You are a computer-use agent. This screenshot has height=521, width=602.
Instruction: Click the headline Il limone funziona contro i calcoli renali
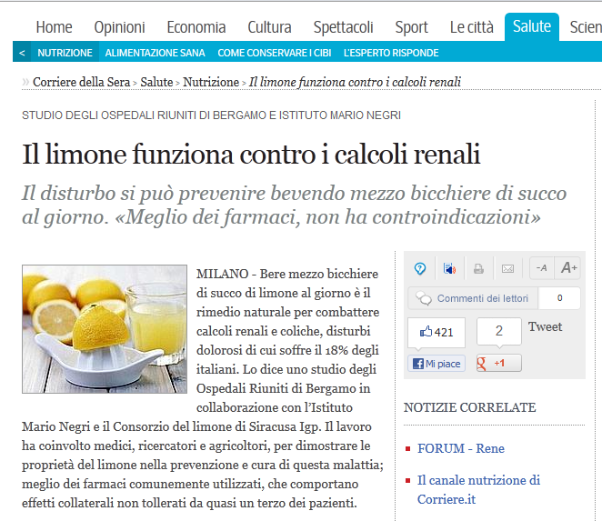point(251,154)
